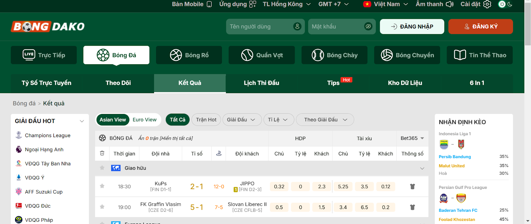
Task: Click the delete trash icon in table header
Action: pyautogui.click(x=102, y=153)
